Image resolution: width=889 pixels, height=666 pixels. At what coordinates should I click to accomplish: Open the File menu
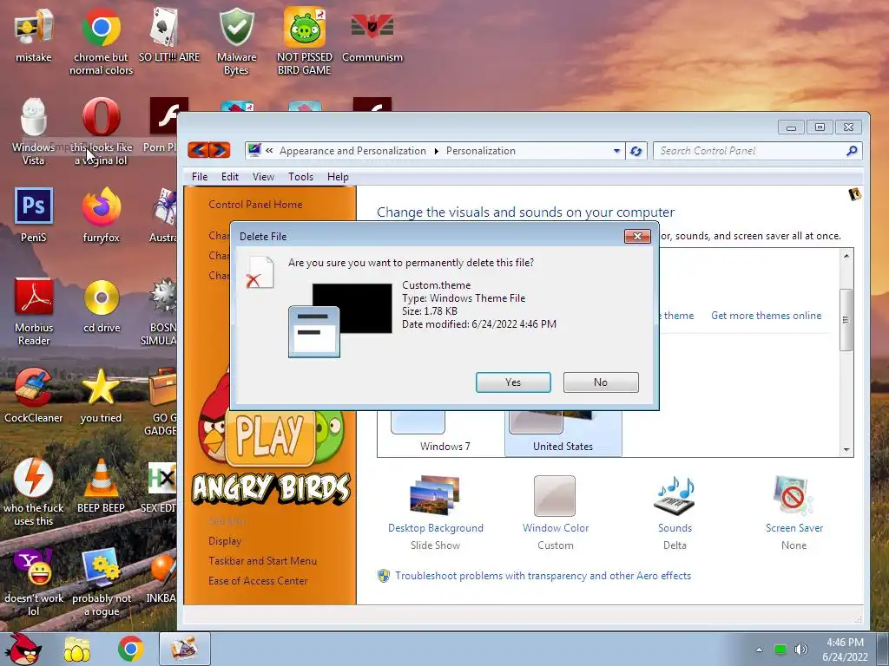pos(200,177)
